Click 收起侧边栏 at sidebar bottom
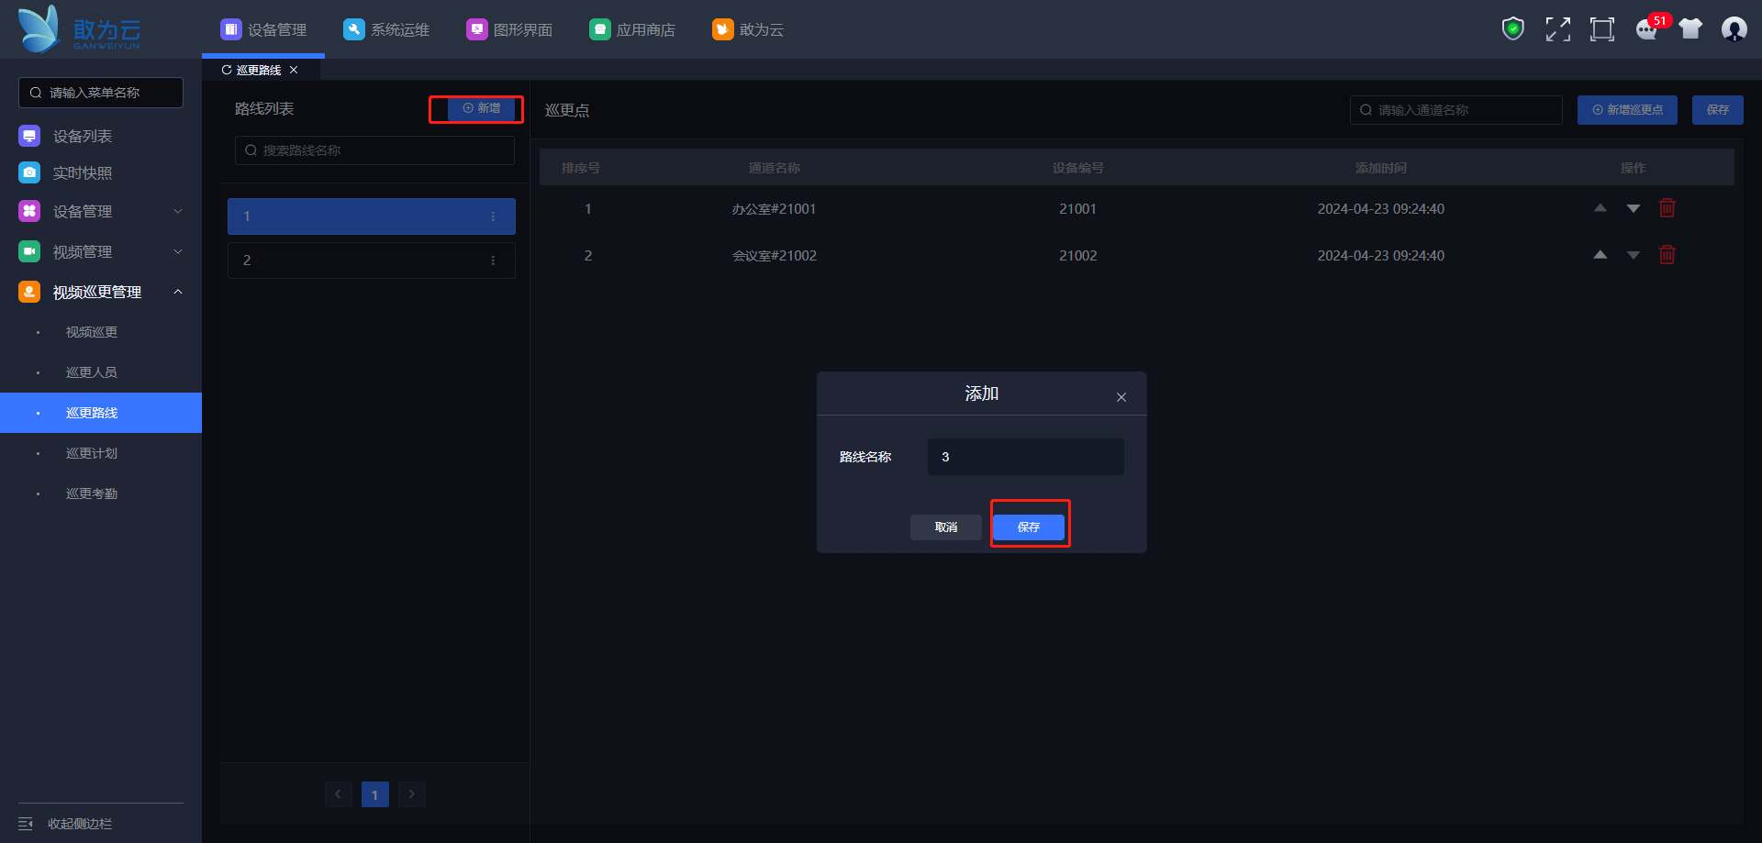The height and width of the screenshot is (843, 1762). coord(80,824)
